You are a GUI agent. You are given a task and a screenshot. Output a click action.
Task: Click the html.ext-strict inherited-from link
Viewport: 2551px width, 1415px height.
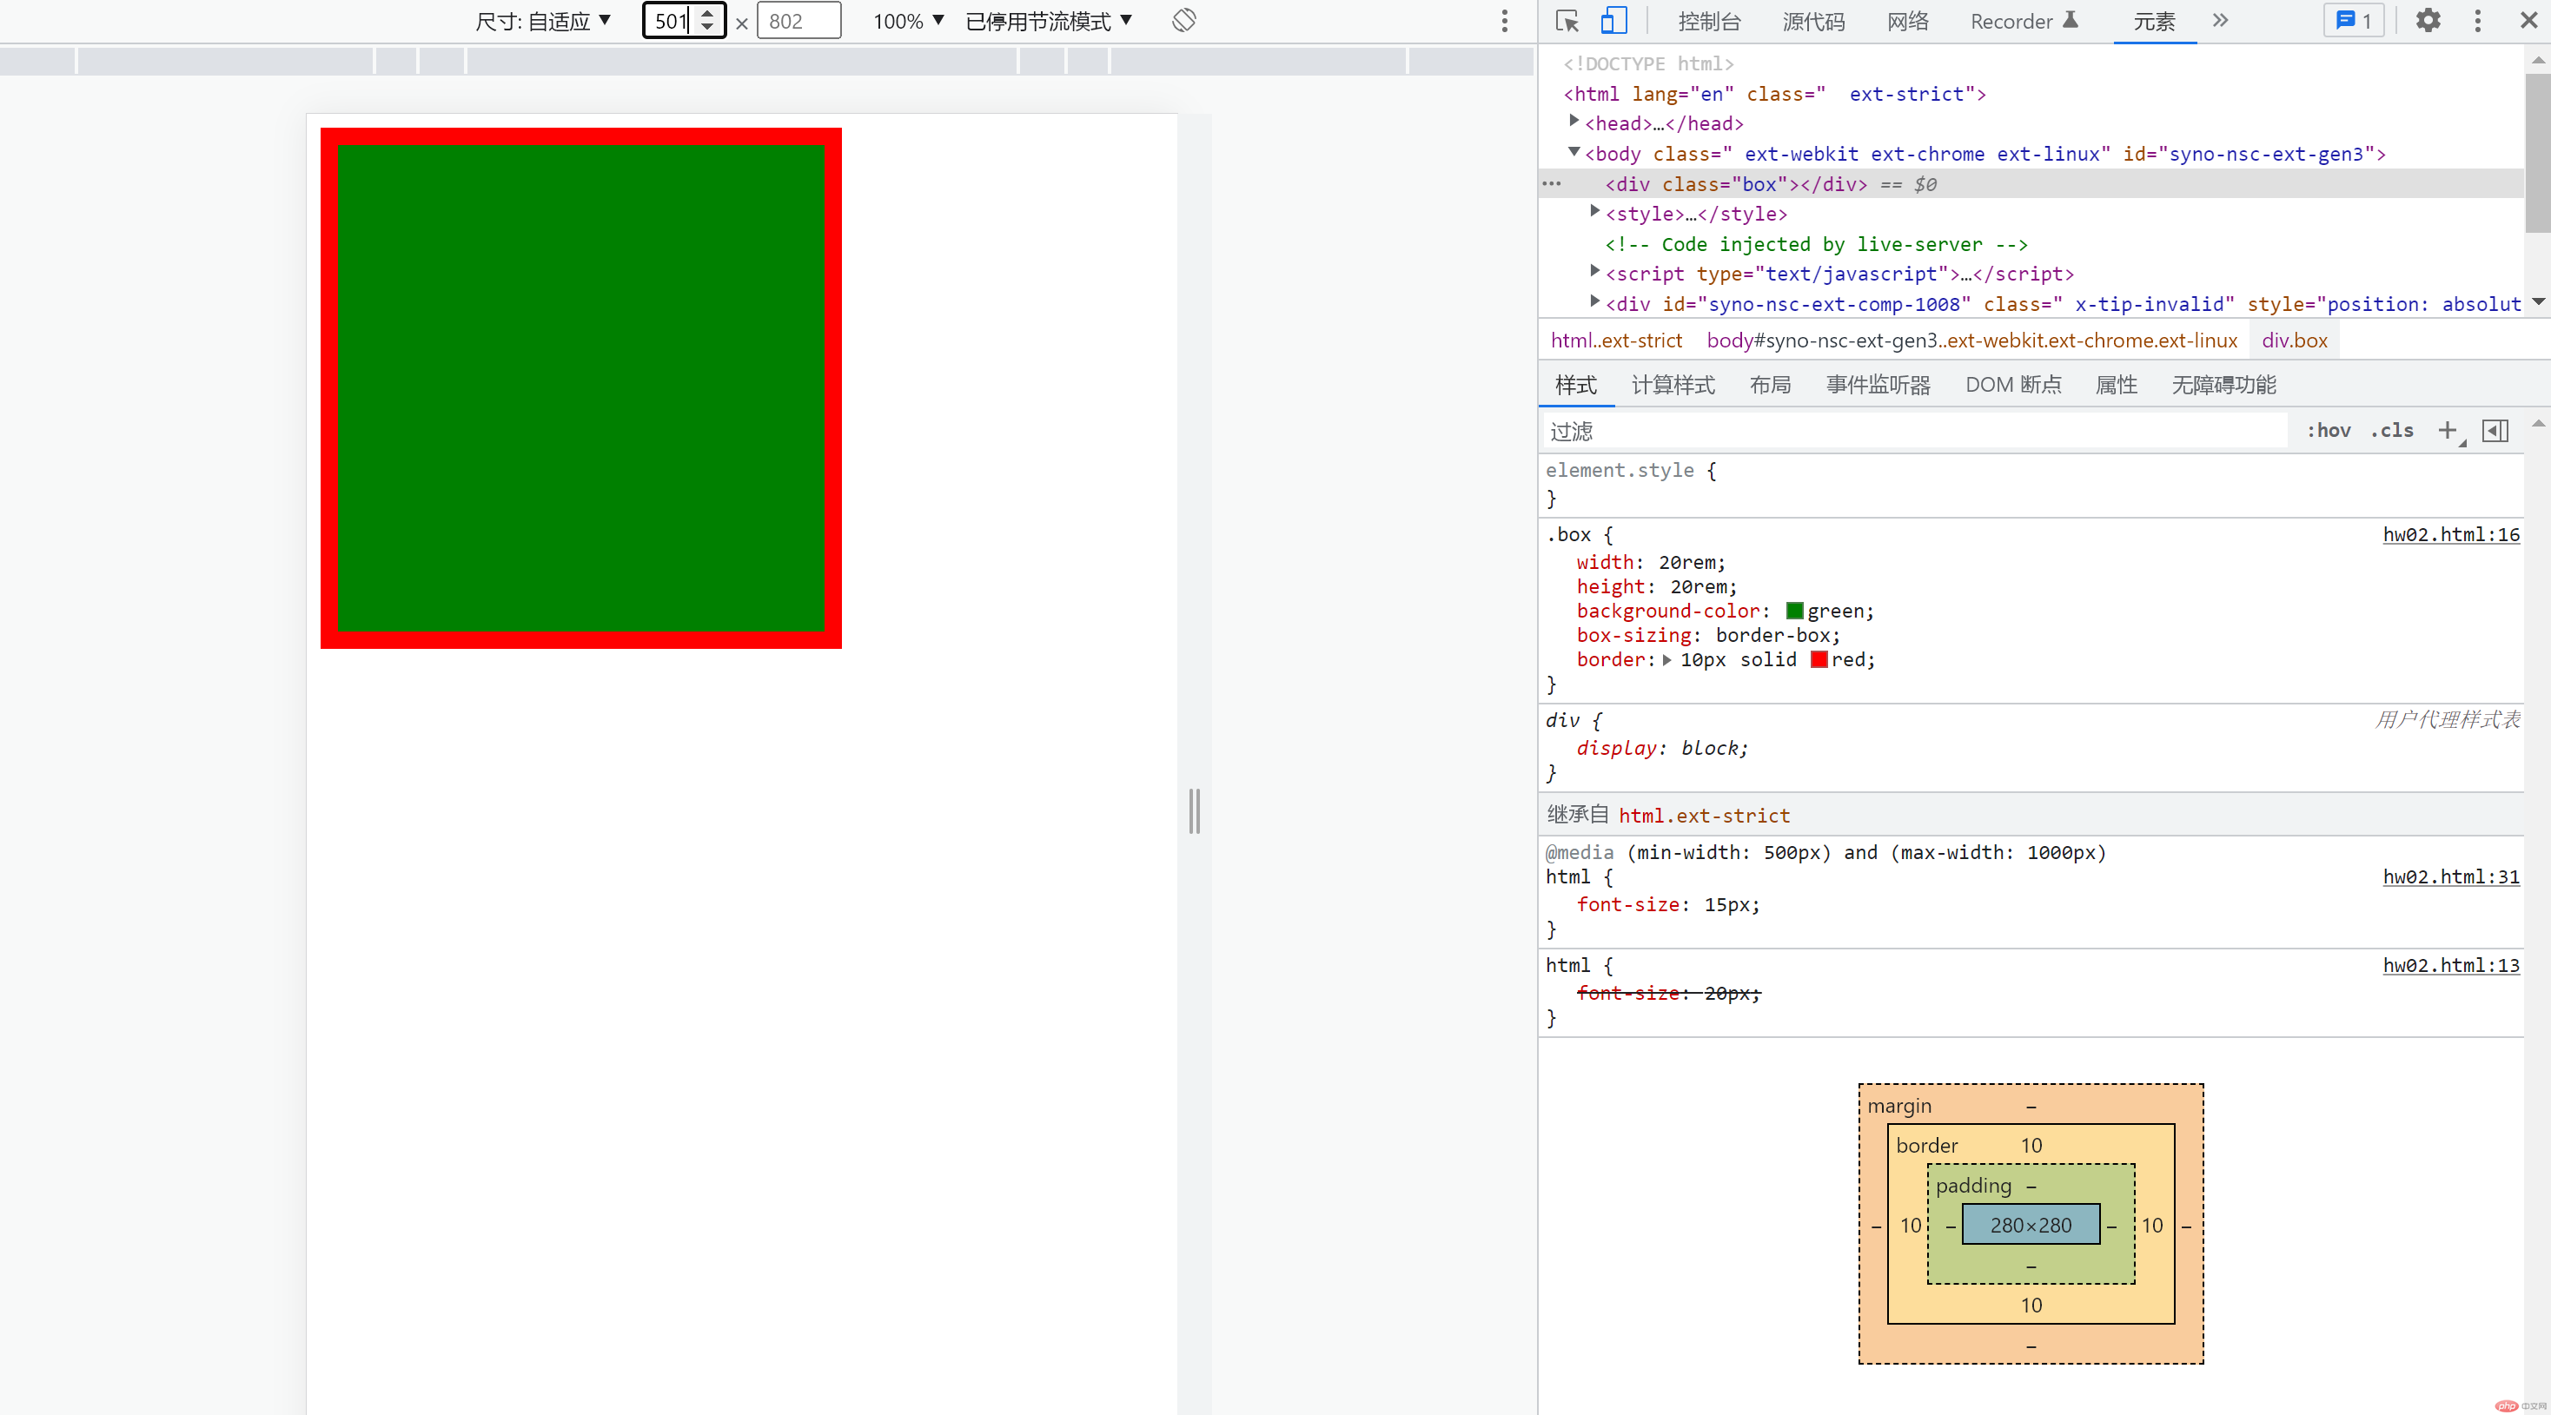click(x=1705, y=816)
